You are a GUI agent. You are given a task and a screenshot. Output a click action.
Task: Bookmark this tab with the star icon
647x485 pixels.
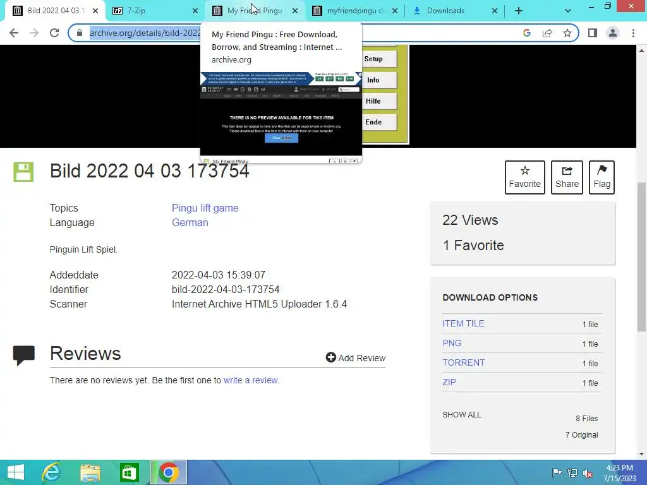click(567, 33)
